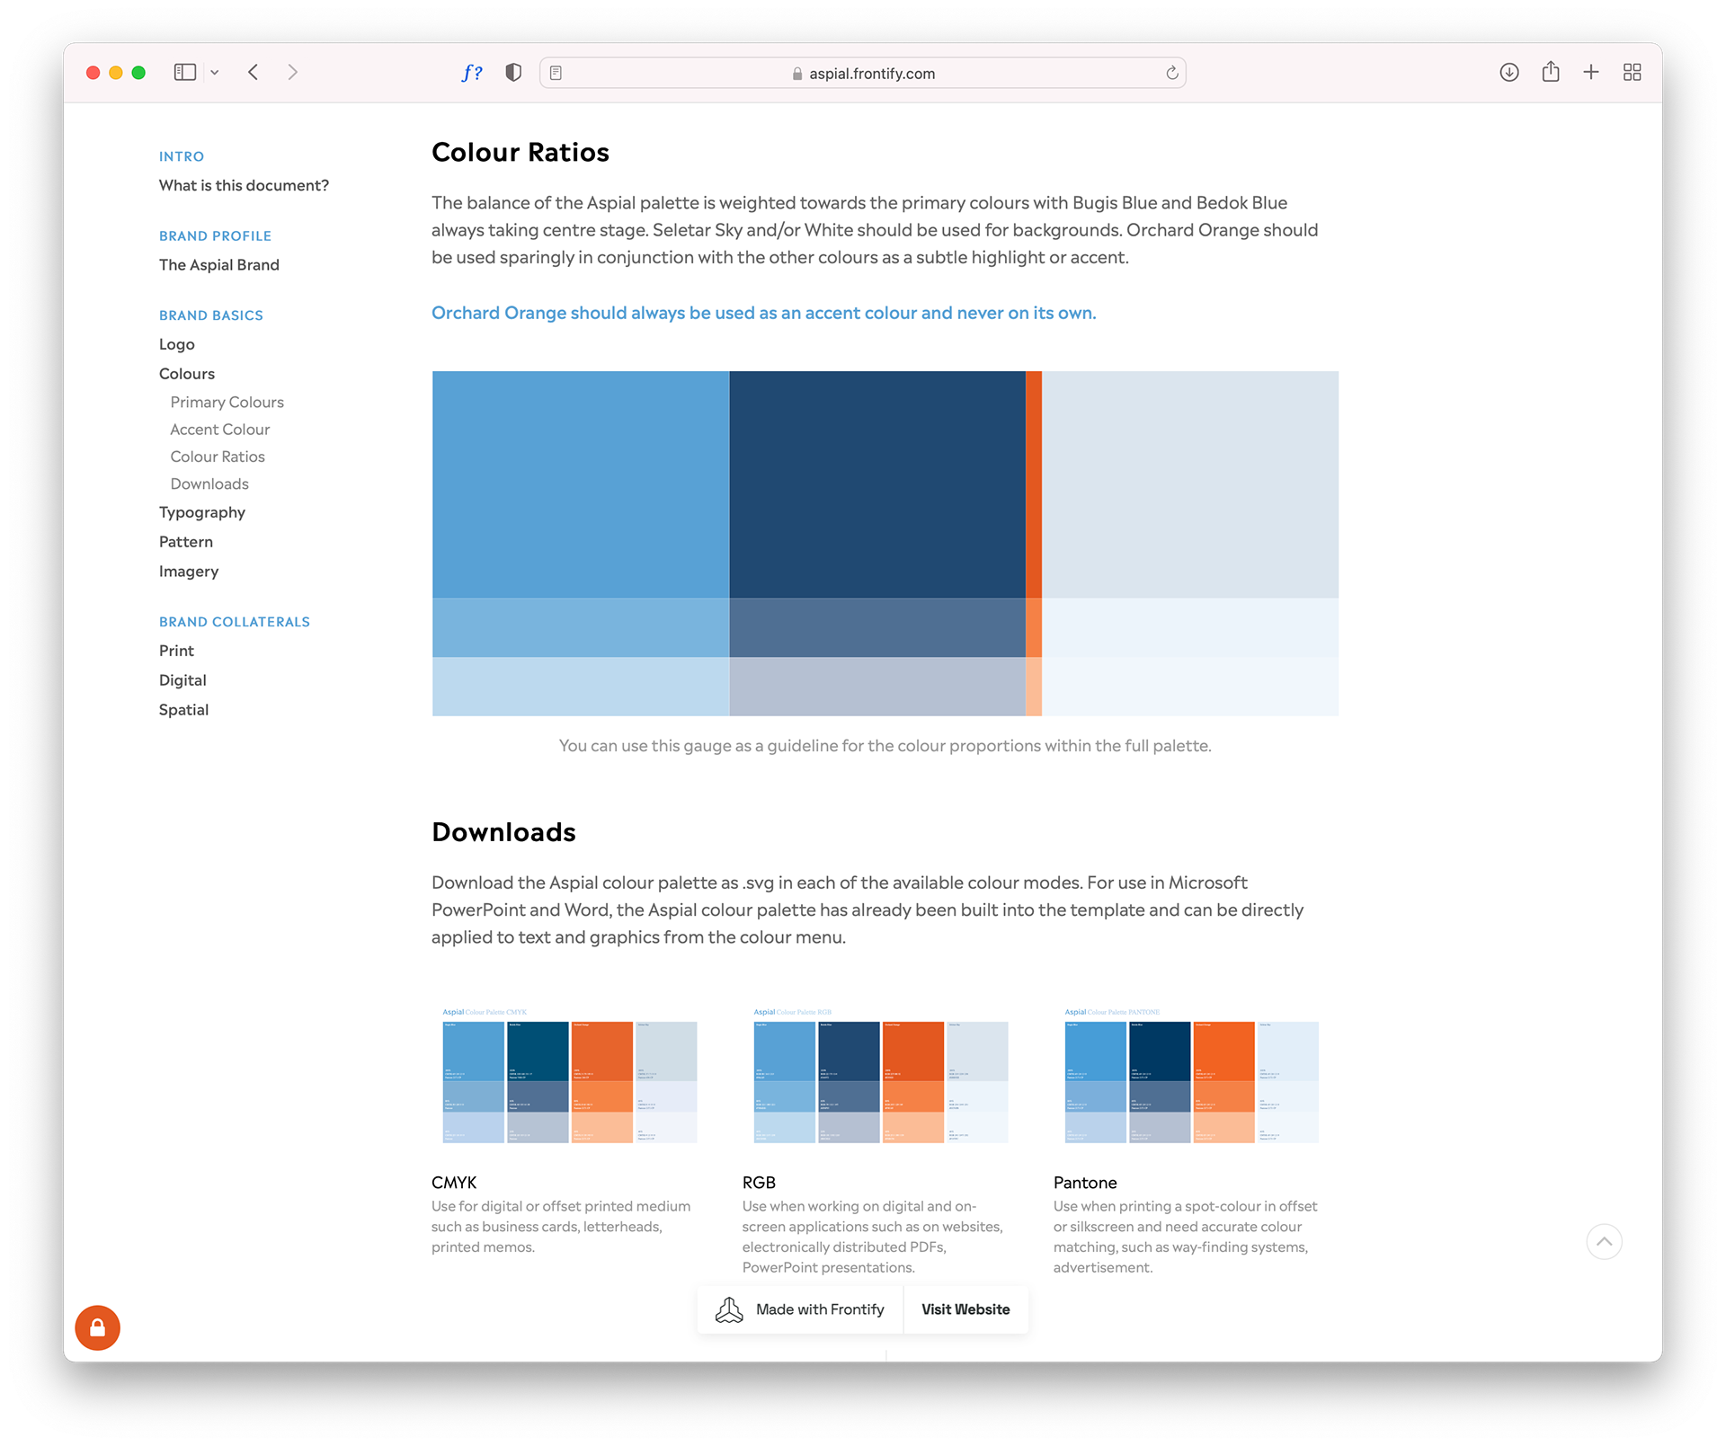Click the BRAND PROFILE section heading
The height and width of the screenshot is (1446, 1726).
(215, 235)
